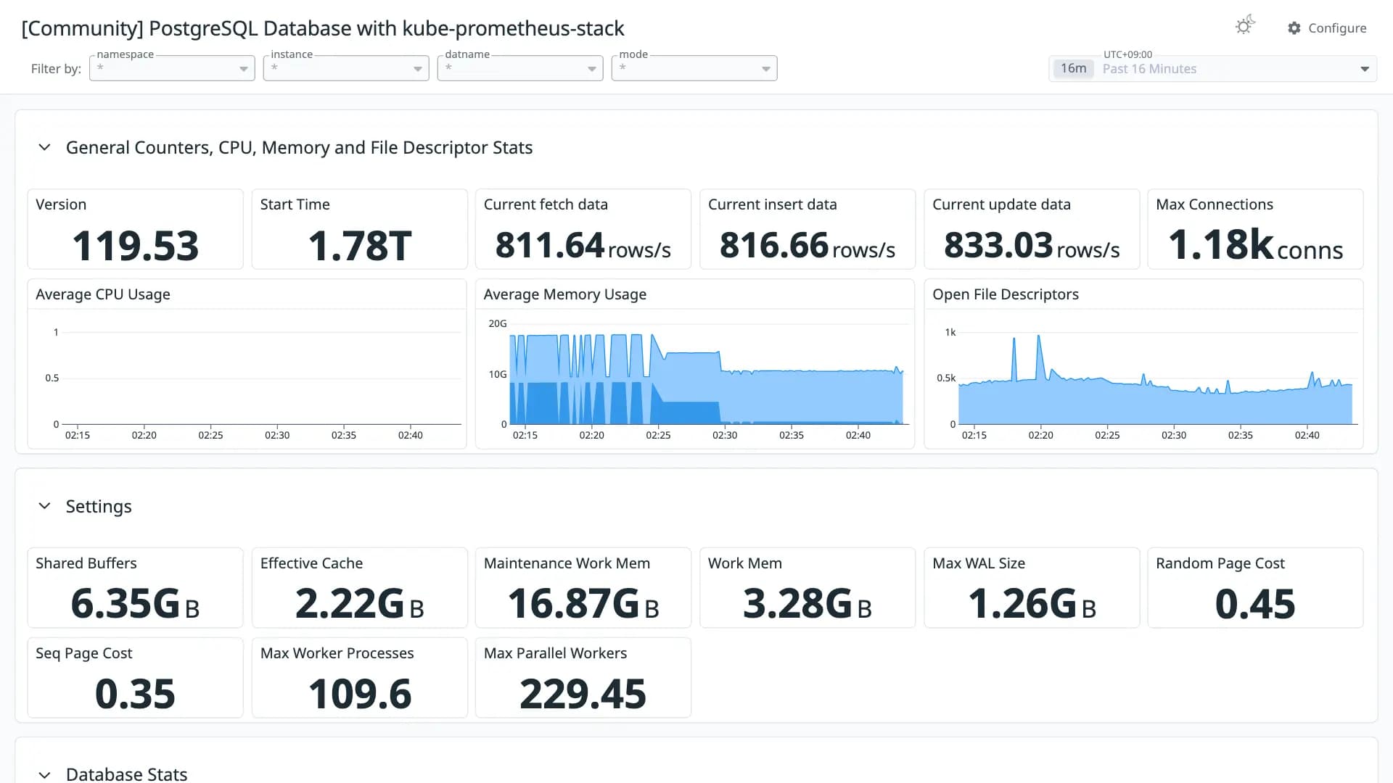The width and height of the screenshot is (1393, 783).
Task: Toggle the light/dark theme sun-moon icon
Action: [x=1245, y=25]
